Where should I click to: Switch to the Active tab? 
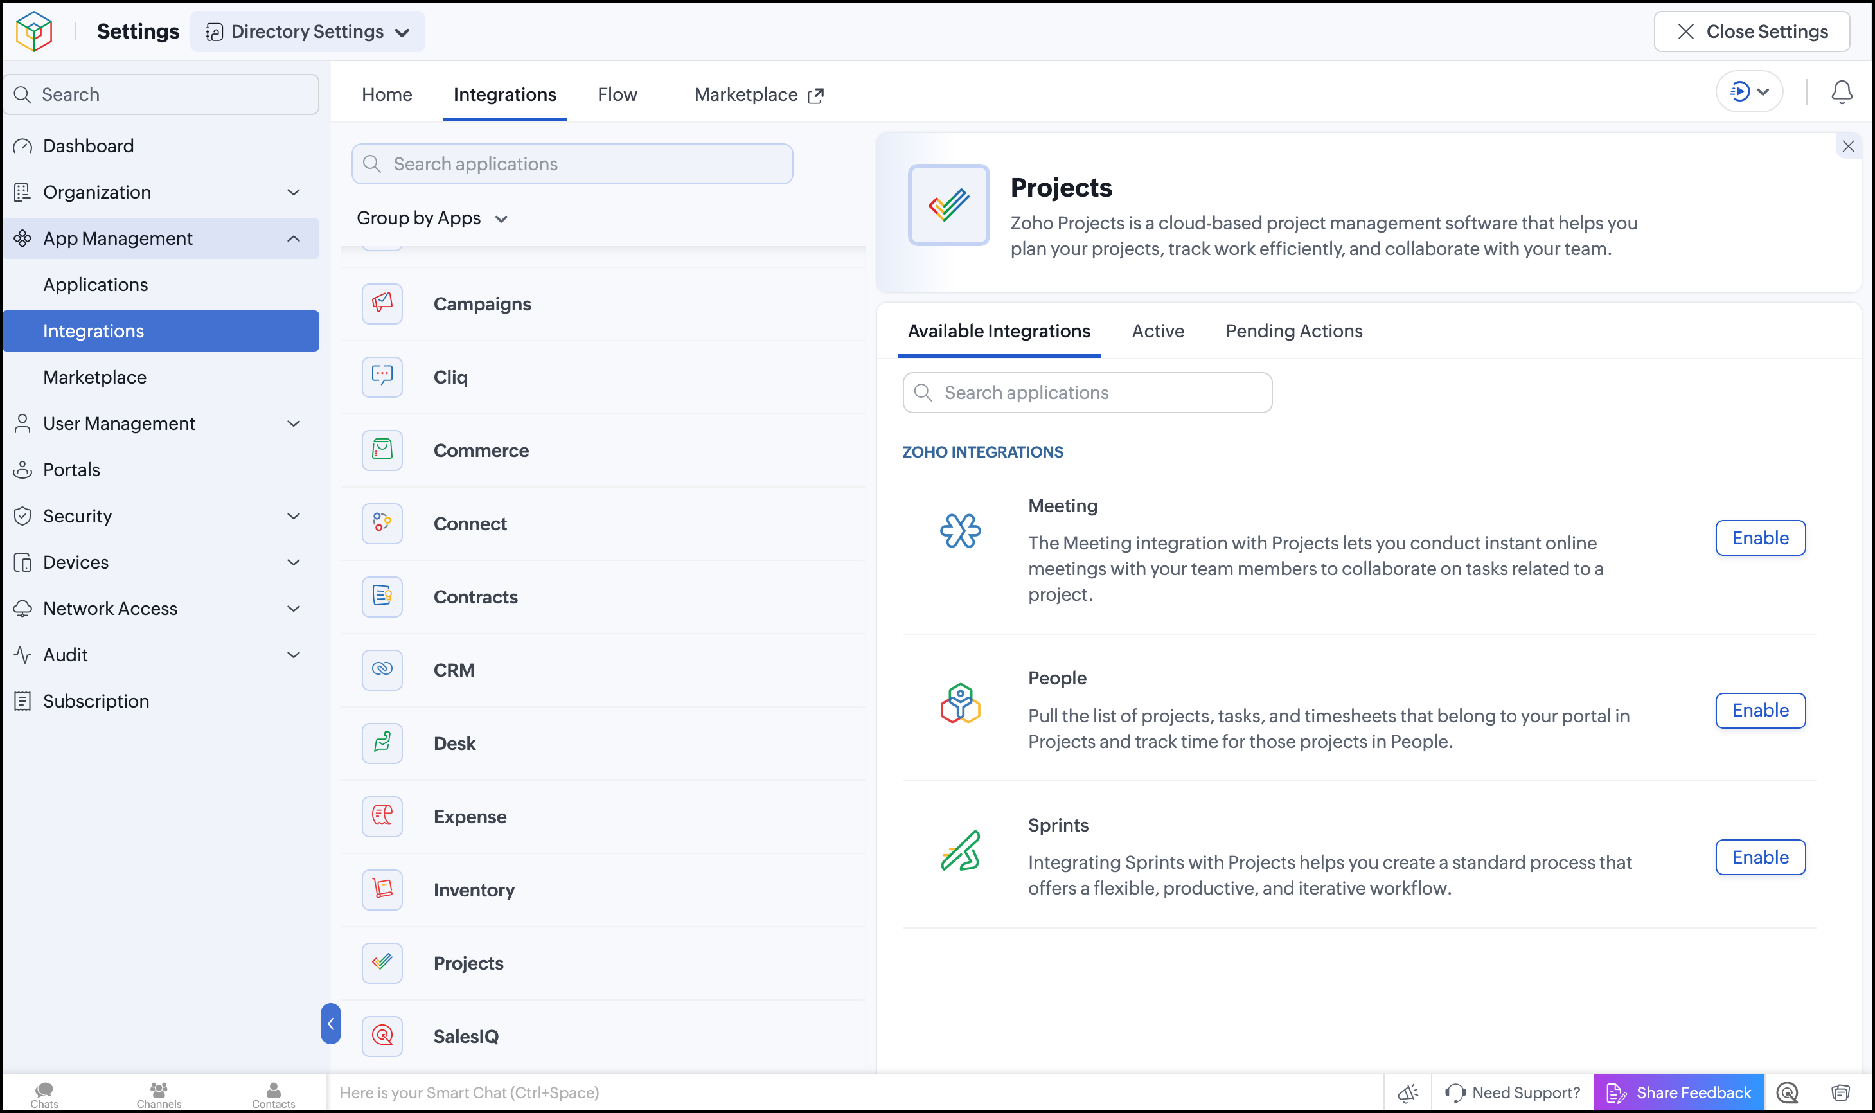click(x=1157, y=331)
